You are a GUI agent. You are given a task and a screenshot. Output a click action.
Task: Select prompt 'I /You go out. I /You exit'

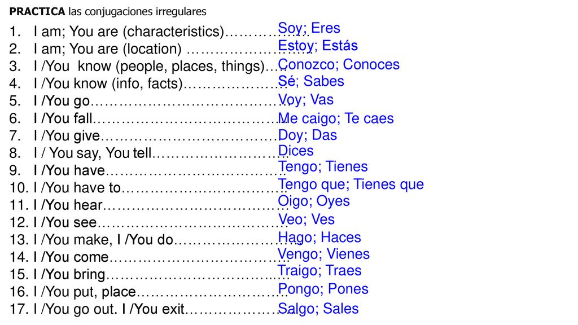(x=109, y=309)
